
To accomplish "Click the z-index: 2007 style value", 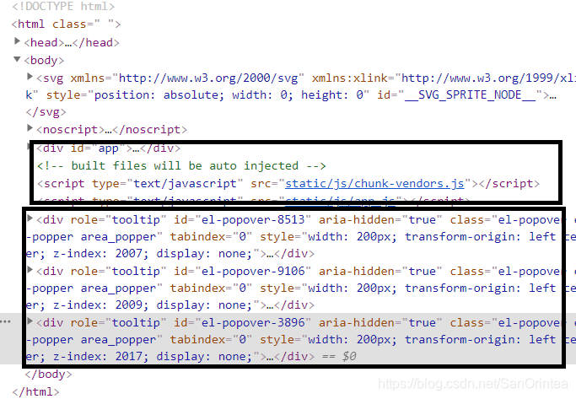I will click(x=98, y=254).
